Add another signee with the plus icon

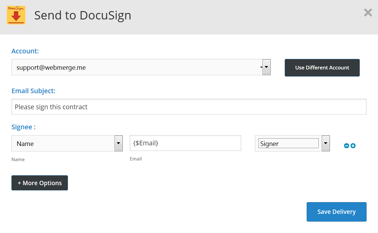(x=353, y=146)
